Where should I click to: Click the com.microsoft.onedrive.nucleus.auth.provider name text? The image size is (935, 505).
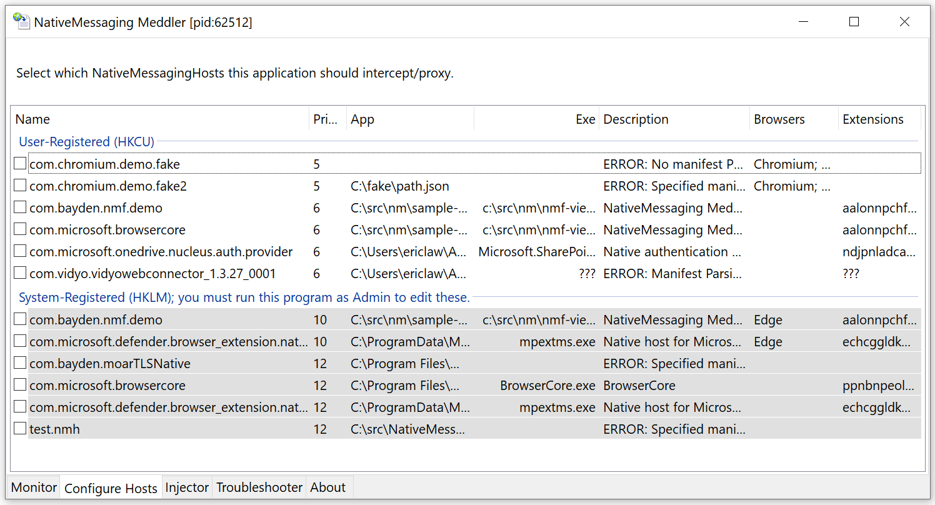(161, 251)
